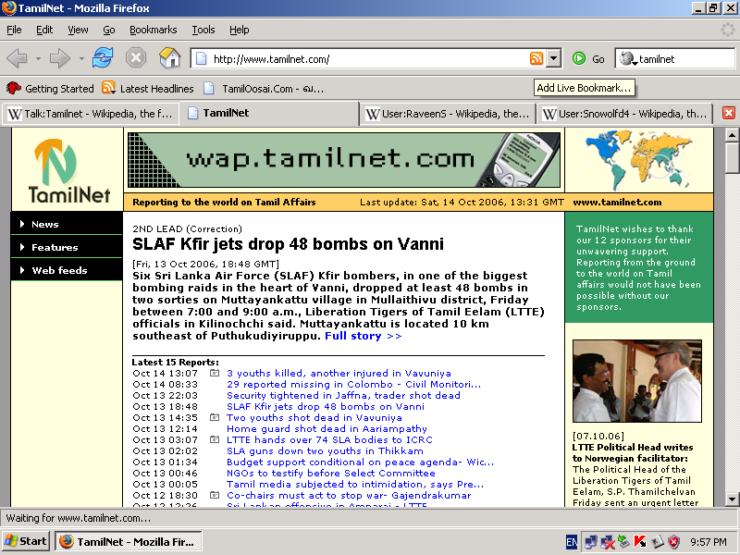This screenshot has width=740, height=555.
Task: Click the photo icon beside Oct 14 13:07 report
Action: click(215, 374)
